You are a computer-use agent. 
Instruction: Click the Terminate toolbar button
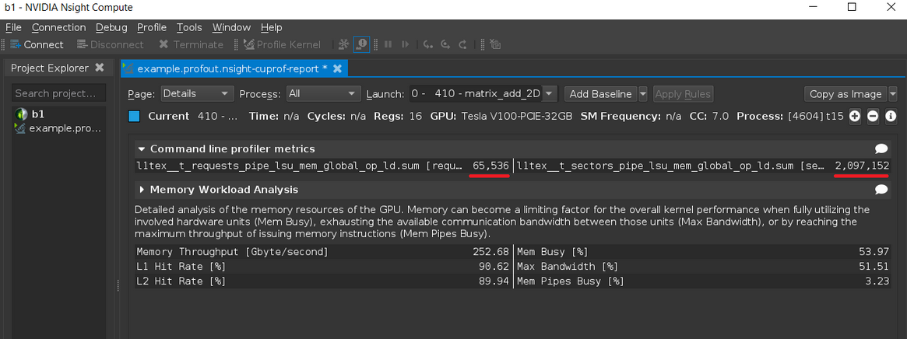(191, 44)
